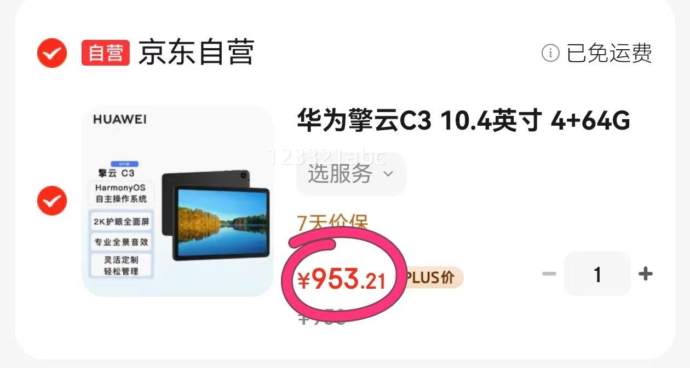View the 7天价保 price protection label
690x368 pixels.
(x=332, y=222)
